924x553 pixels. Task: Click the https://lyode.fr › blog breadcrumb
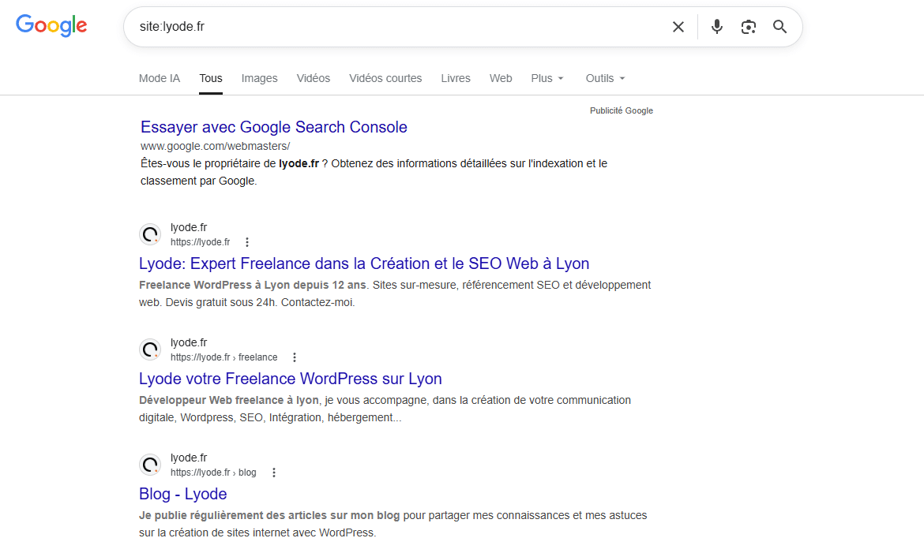[x=213, y=473]
